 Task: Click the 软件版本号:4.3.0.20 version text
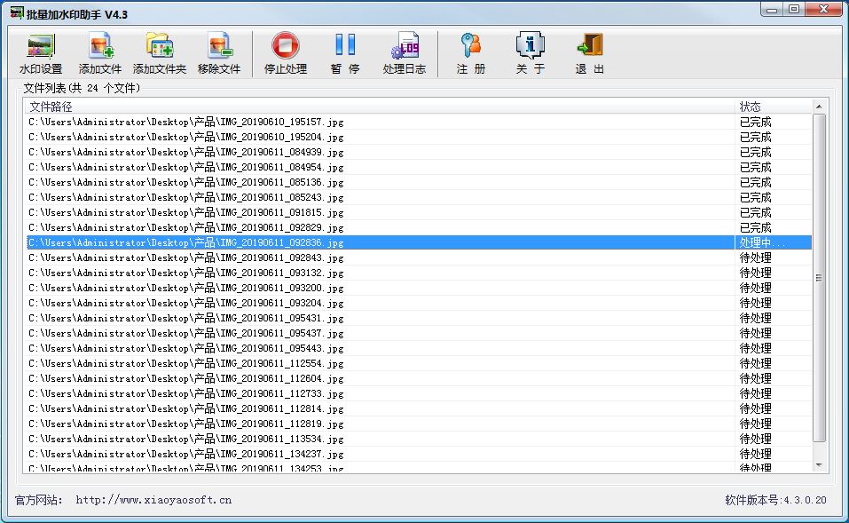coord(775,500)
